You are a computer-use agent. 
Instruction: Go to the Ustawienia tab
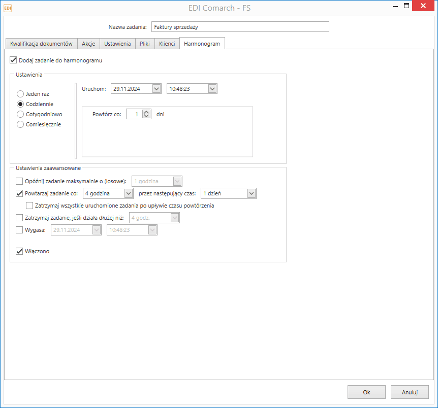tap(117, 44)
